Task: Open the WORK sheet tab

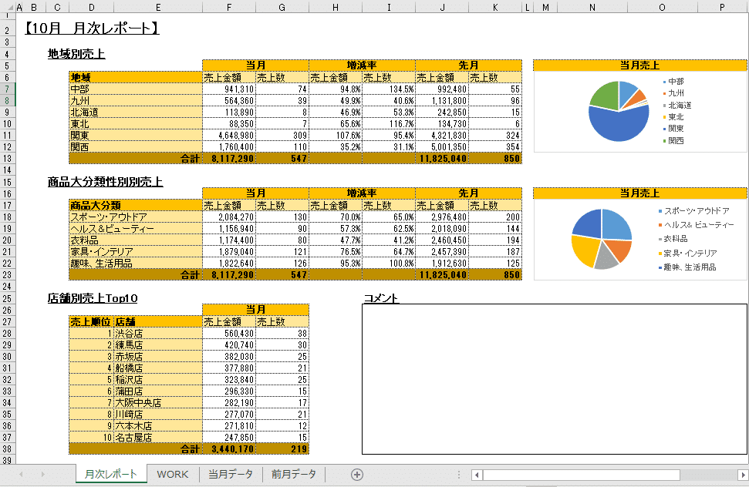Action: 173,474
